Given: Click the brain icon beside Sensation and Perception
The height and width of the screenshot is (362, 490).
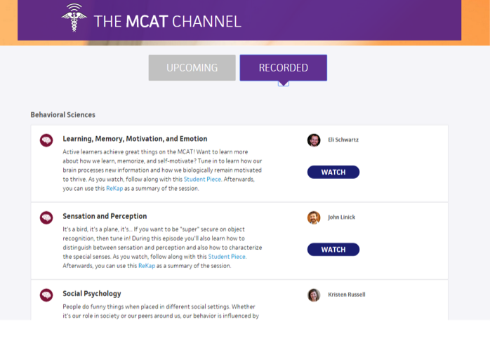Looking at the screenshot, I should pos(46,217).
